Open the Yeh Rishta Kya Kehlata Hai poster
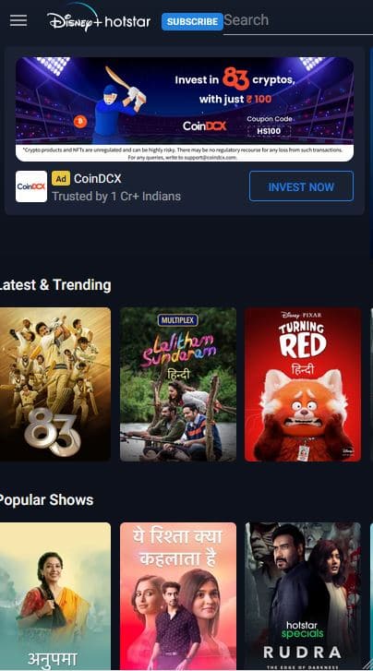Screen dimensions: 373x671 pyautogui.click(x=177, y=596)
